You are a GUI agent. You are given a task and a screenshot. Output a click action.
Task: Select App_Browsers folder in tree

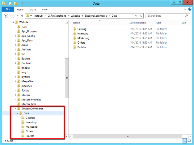tap(29, 31)
